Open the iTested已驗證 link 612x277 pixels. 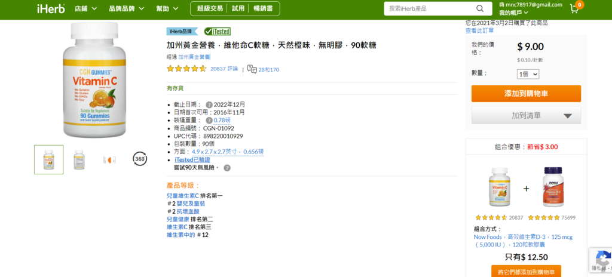click(x=192, y=159)
